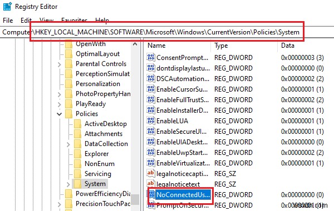Select the PrecisionTouchPac folder icon
The width and height of the screenshot is (334, 211).
click(68, 204)
